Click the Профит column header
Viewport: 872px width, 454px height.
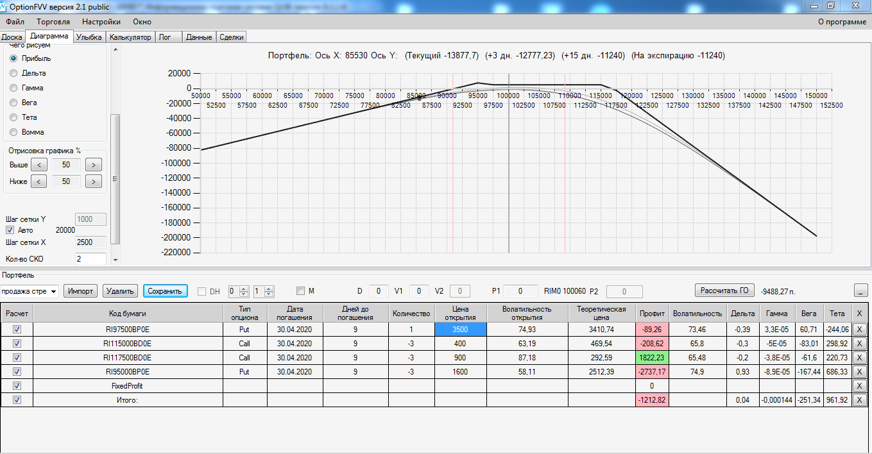pos(651,313)
